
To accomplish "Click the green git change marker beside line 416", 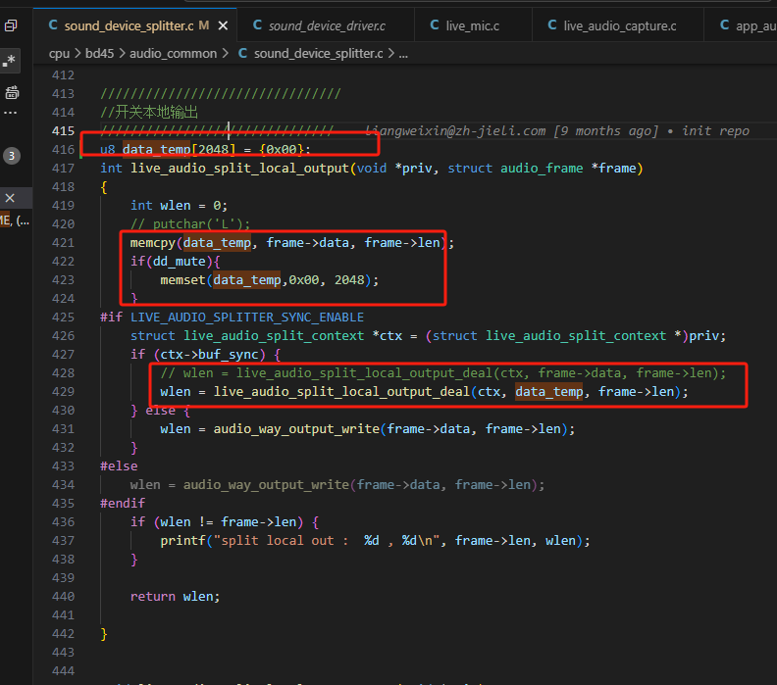I will (x=80, y=150).
